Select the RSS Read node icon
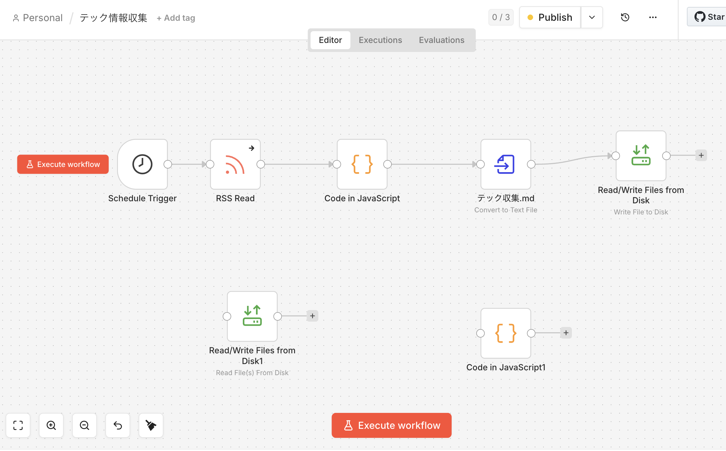Image resolution: width=726 pixels, height=451 pixels. click(235, 164)
